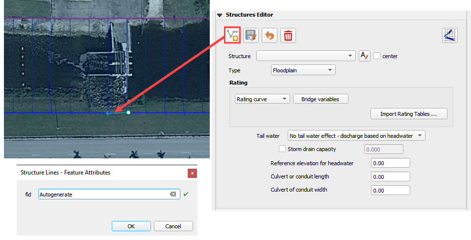Image resolution: width=471 pixels, height=240 pixels.
Task: Enable the center checkbox
Action: coord(377,56)
